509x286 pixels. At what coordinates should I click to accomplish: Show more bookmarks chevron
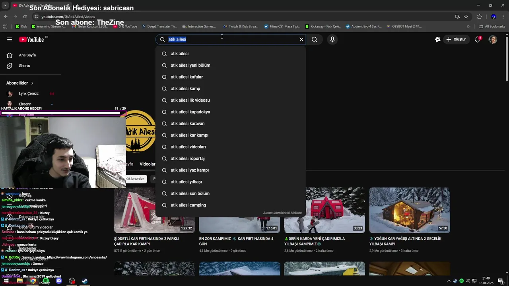468,27
